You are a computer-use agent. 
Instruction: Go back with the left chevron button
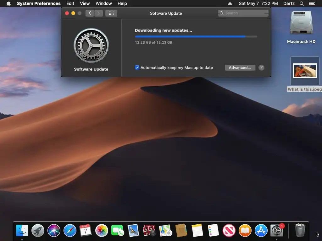[90, 13]
